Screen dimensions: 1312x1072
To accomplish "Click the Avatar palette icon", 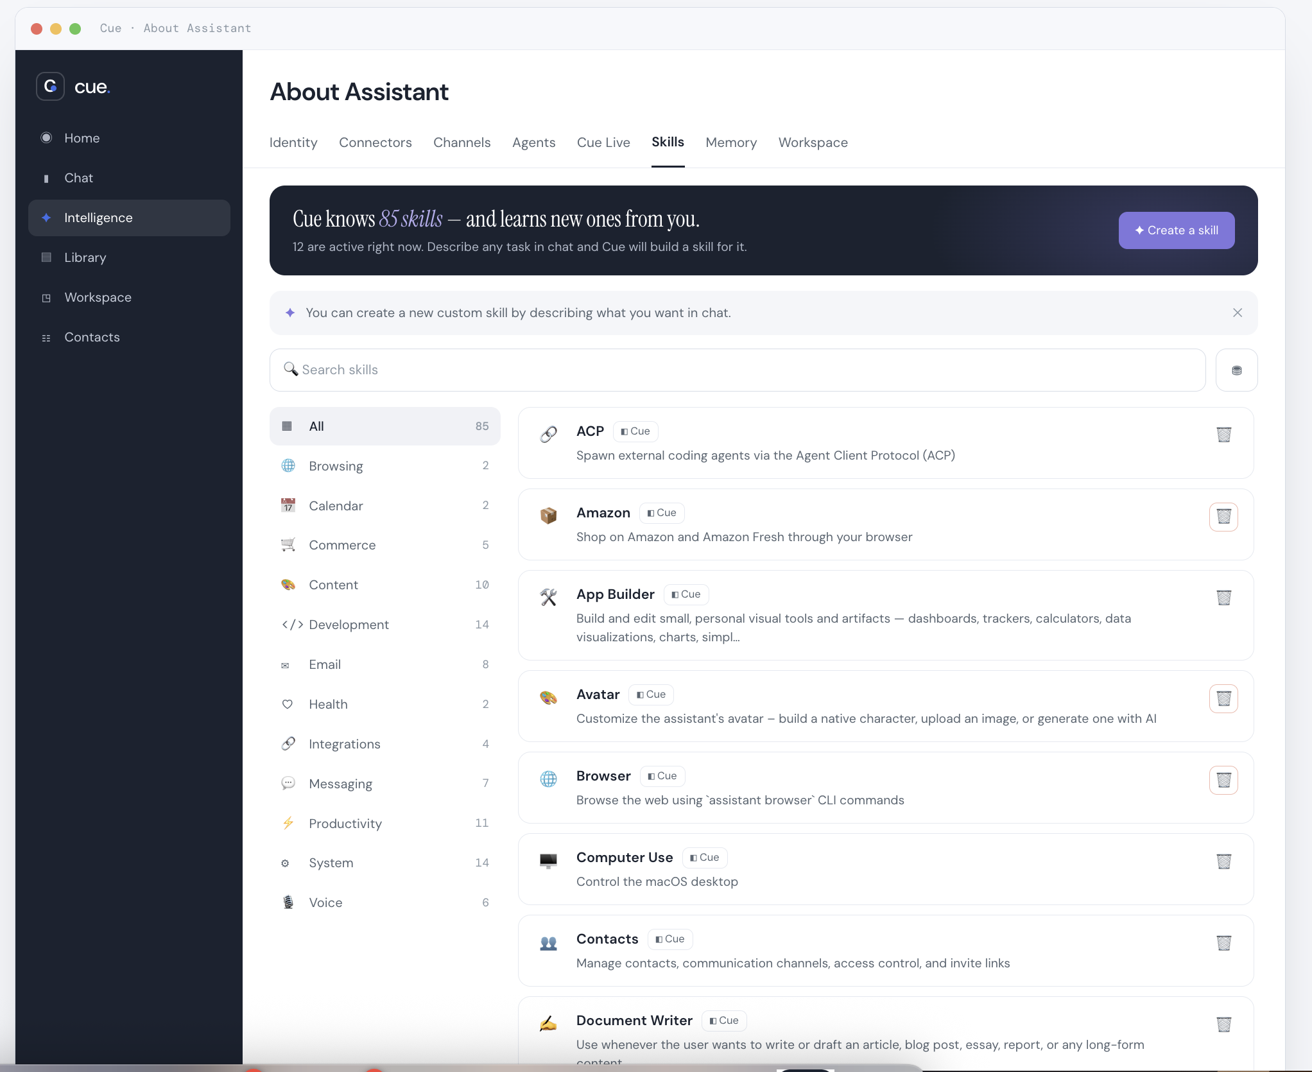I will [x=548, y=697].
